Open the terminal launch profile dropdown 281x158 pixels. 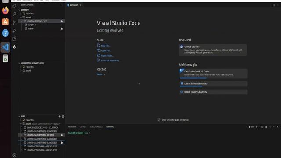pos(259,127)
